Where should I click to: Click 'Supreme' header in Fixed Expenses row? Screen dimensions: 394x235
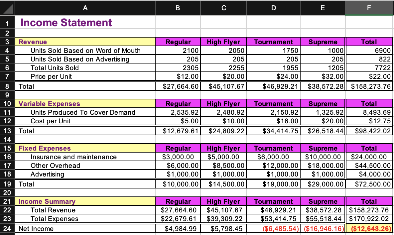(323, 148)
